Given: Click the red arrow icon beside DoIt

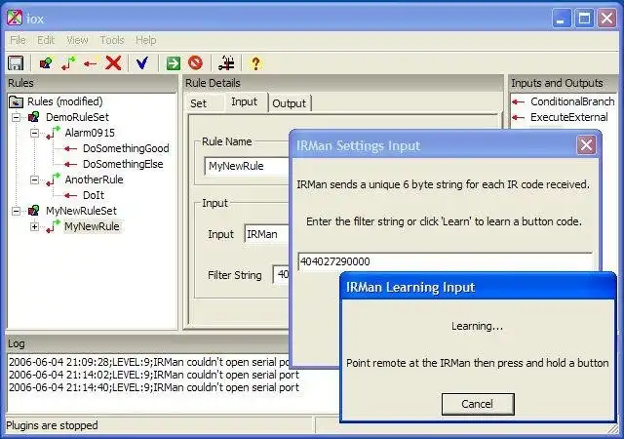Looking at the screenshot, I should tap(70, 195).
